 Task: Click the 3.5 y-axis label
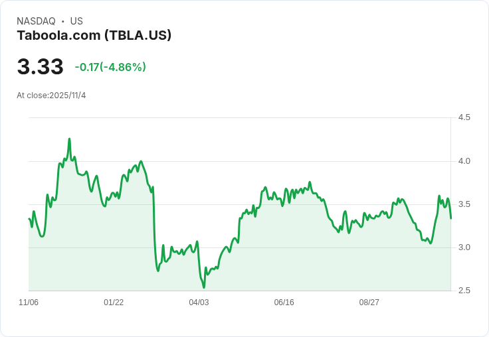[x=464, y=204]
